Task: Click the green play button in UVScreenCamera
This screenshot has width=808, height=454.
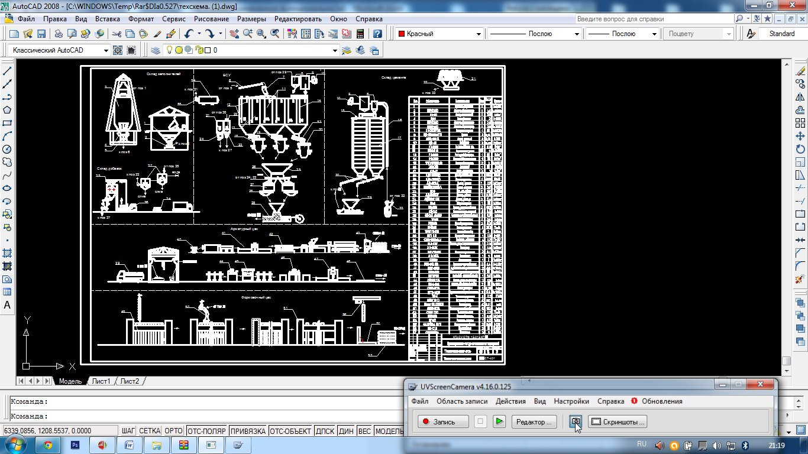Action: (500, 421)
